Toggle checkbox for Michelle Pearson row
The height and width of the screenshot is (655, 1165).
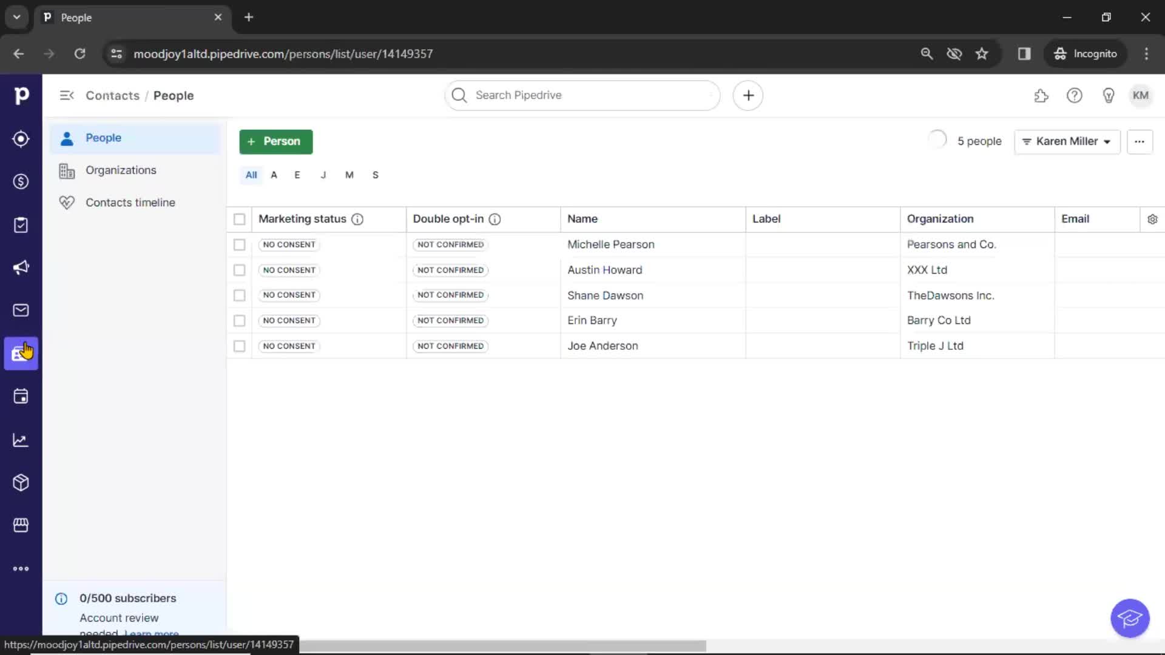[239, 244]
